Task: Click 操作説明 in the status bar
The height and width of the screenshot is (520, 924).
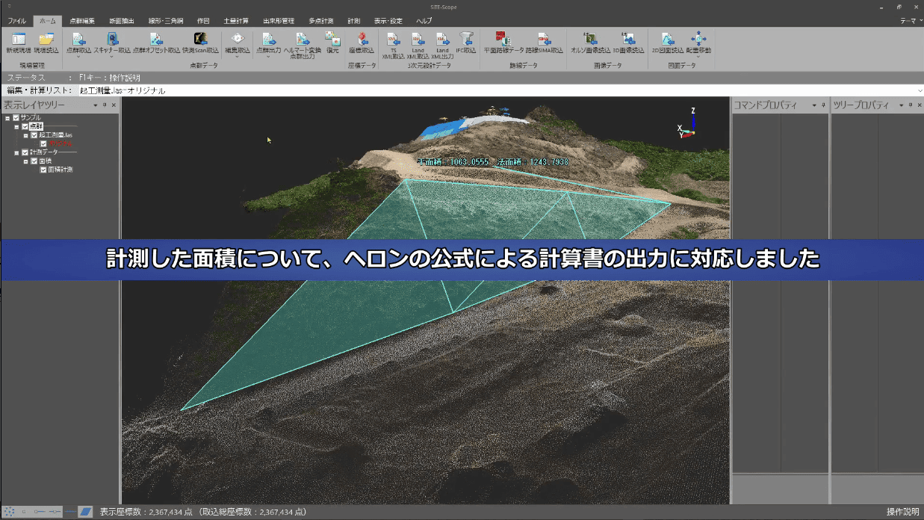Action: click(902, 512)
